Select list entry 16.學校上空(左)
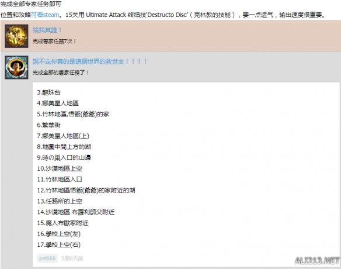Screen dimensions: 341x269 tap(59, 234)
